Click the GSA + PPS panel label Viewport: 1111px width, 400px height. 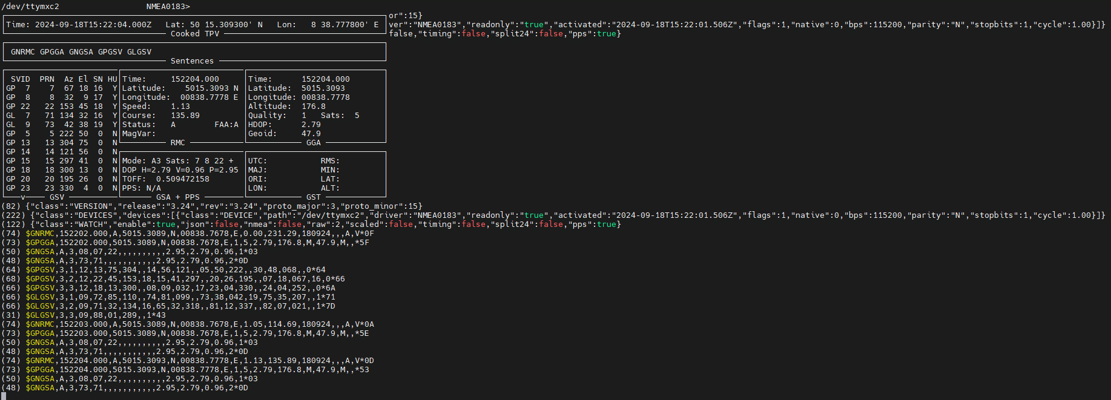[178, 197]
